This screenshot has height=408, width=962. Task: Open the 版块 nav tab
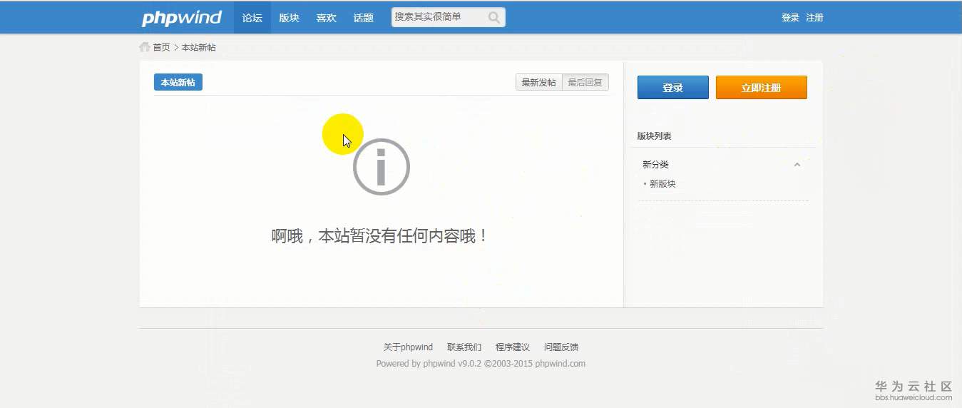click(290, 18)
